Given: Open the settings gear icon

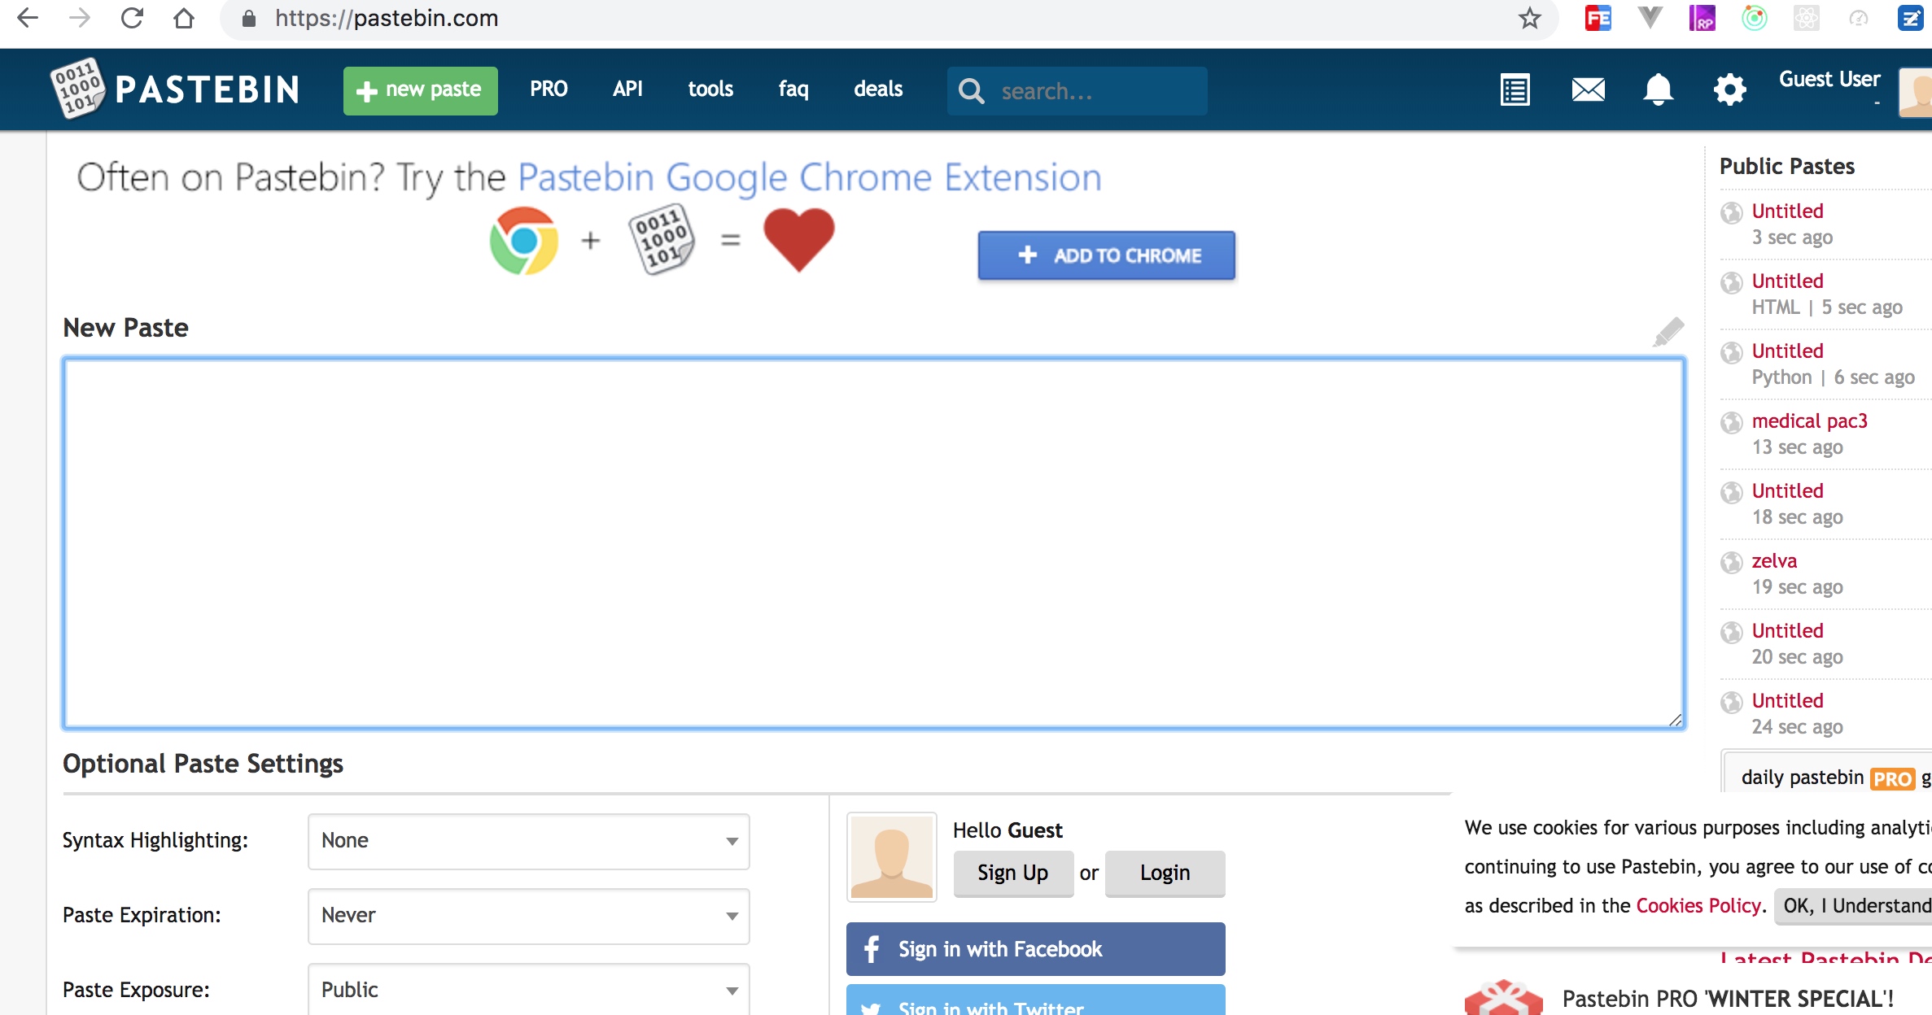Looking at the screenshot, I should [1730, 89].
